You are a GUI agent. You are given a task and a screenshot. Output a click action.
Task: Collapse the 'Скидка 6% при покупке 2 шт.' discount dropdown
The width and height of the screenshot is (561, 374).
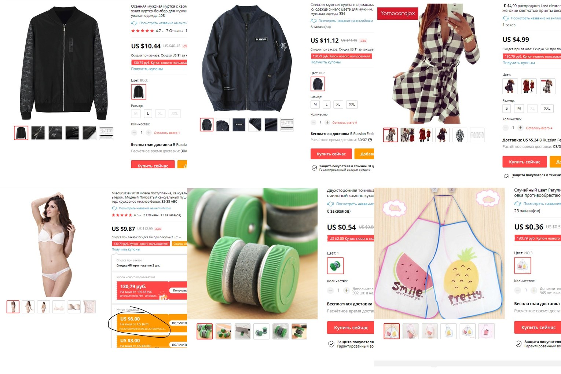180,238
